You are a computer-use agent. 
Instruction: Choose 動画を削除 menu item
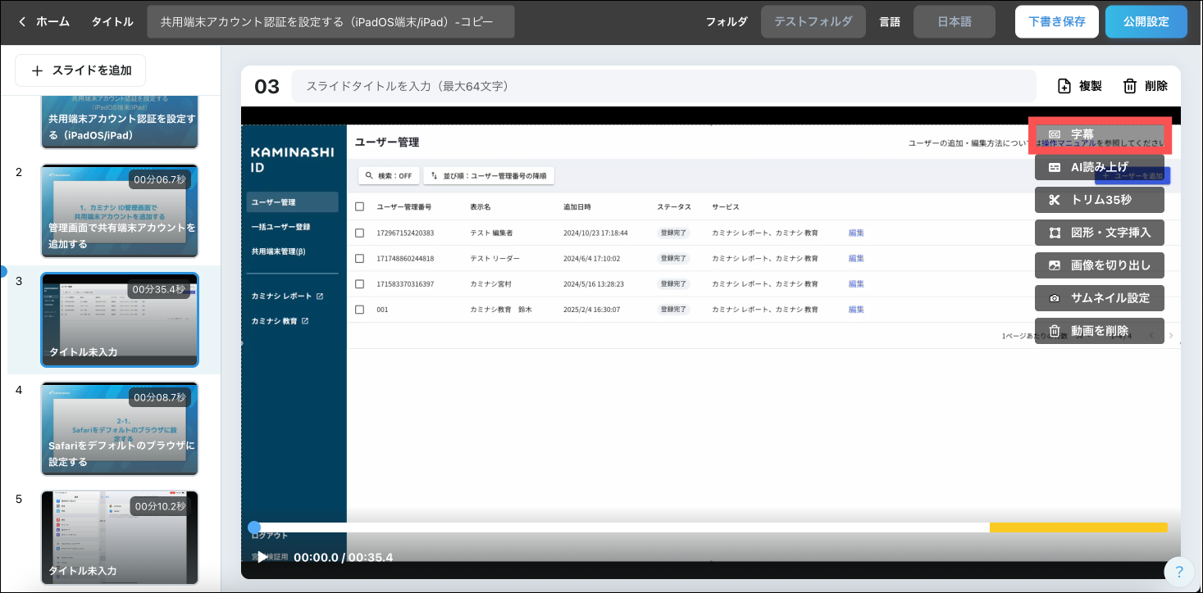pyautogui.click(x=1099, y=331)
